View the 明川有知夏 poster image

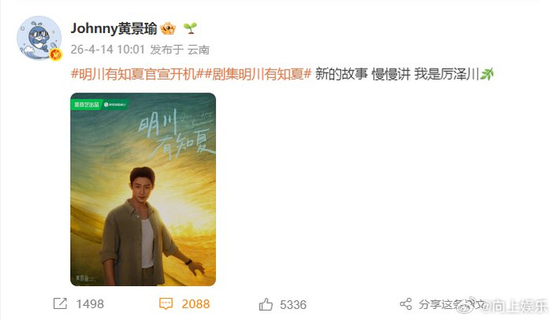pos(143,190)
